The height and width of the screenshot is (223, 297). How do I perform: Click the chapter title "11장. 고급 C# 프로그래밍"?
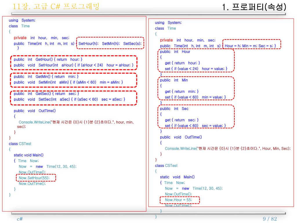[x=56, y=6]
